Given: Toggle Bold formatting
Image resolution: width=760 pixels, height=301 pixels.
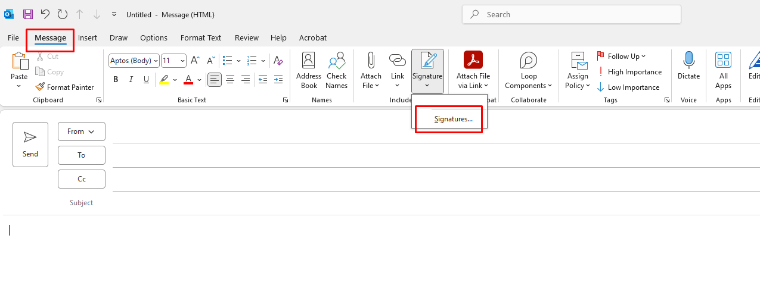Looking at the screenshot, I should coord(116,79).
